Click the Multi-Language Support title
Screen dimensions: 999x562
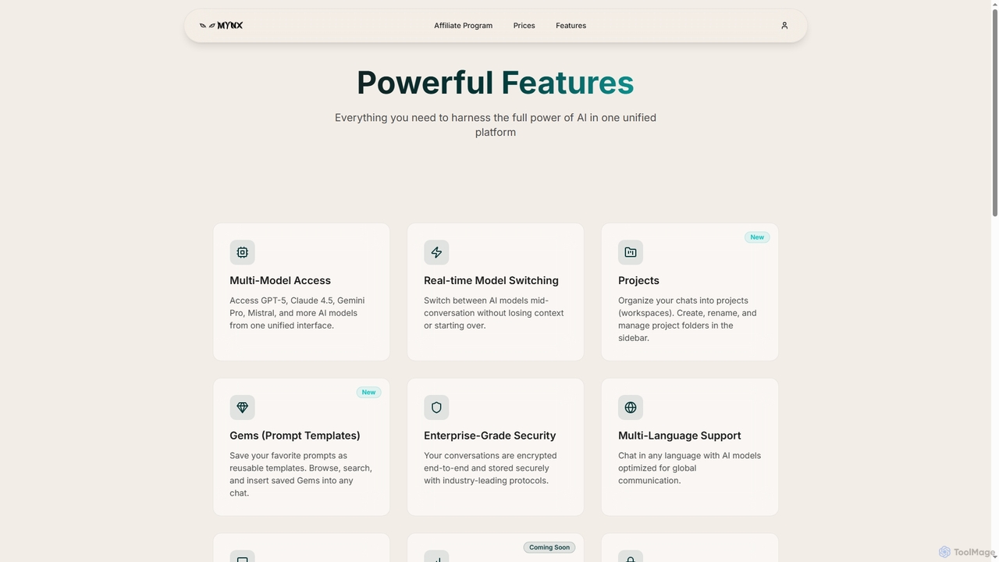(679, 436)
